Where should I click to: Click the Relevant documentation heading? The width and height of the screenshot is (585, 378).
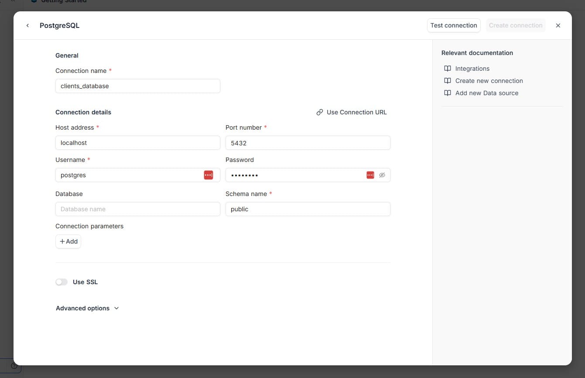pyautogui.click(x=477, y=53)
